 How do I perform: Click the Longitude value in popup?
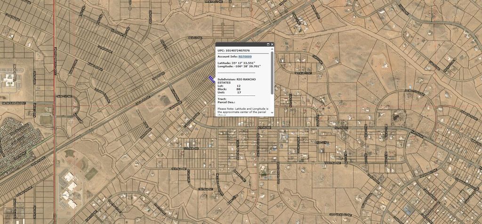[x=247, y=66]
